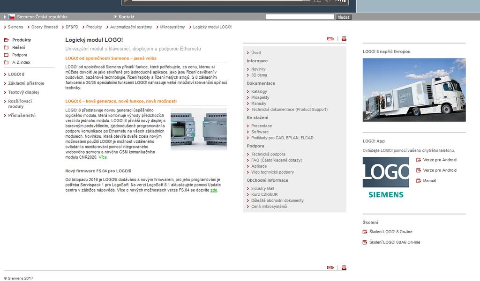Screen dimensions: 480x281
Task: Open the Prospekty link
Action: 260,97
